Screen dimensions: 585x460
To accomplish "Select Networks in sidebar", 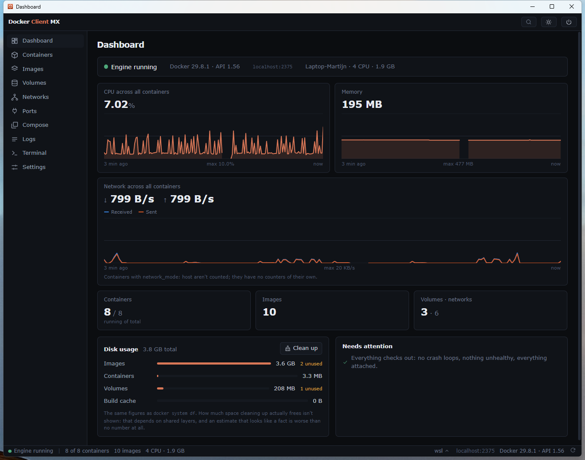I will tap(45, 97).
